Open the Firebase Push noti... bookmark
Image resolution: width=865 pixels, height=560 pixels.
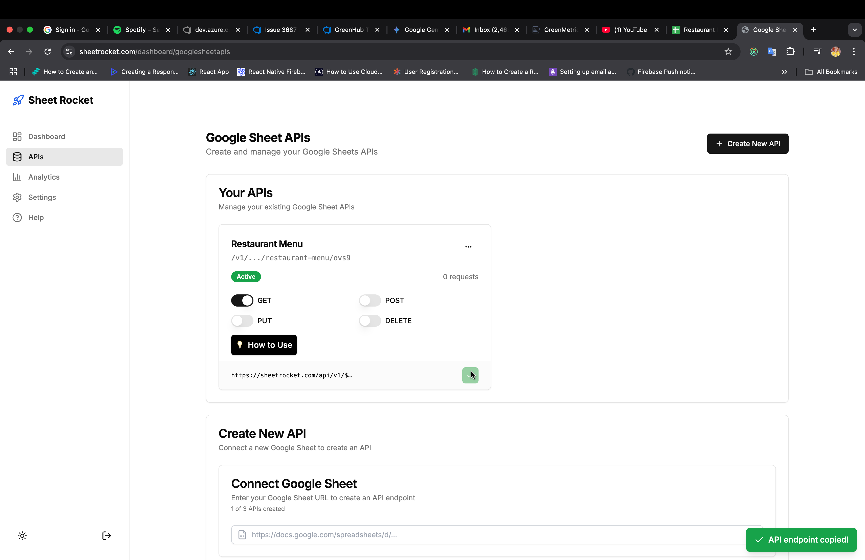(x=661, y=72)
